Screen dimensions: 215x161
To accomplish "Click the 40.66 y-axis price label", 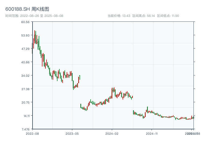I will [25, 62].
